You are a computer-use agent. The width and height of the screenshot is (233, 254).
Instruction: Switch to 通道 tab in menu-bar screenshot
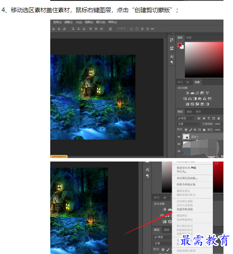[x=189, y=112]
